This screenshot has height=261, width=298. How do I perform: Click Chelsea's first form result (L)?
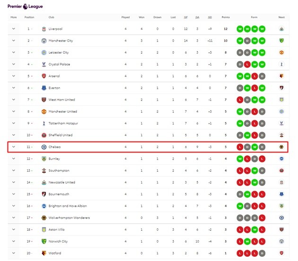pos(240,147)
